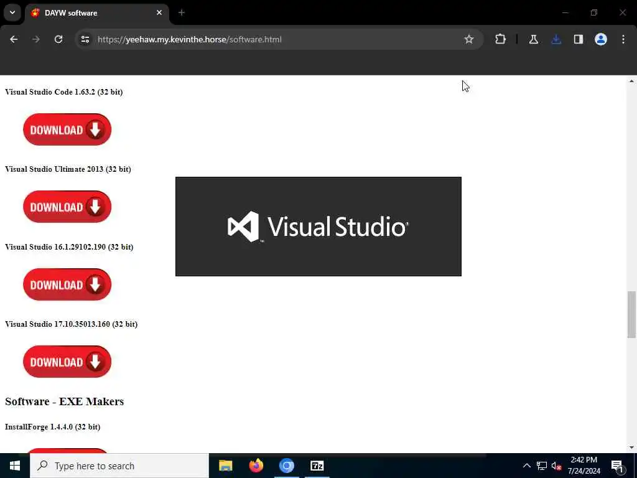This screenshot has height=478, width=637.
Task: Open the clock showing 2:42 PM
Action: [x=584, y=466]
